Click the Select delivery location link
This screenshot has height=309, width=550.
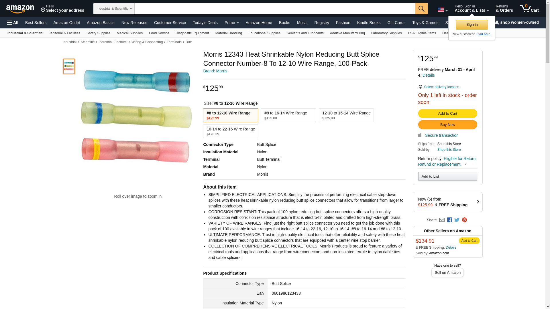click(441, 87)
